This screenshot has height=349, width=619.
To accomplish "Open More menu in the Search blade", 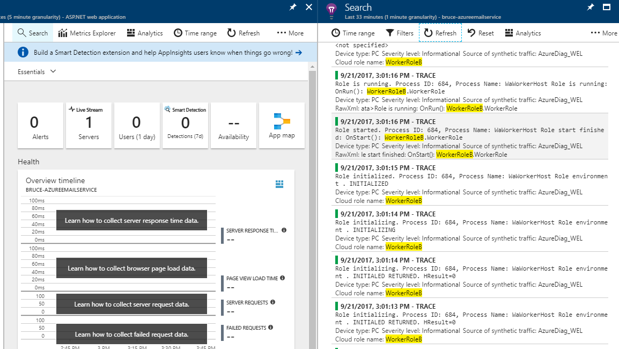I will [x=603, y=33].
